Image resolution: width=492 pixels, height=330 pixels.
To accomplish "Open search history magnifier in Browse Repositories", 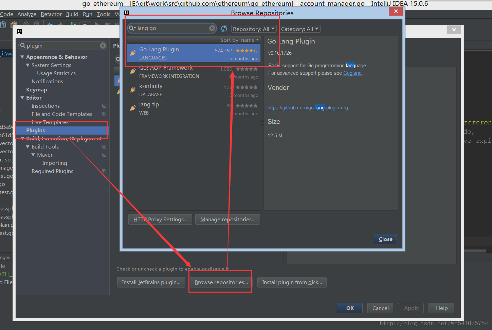I will [132, 28].
